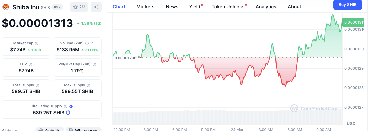This screenshot has width=368, height=131.
Task: Click the Total supply info icon
Action: [x=37, y=85]
